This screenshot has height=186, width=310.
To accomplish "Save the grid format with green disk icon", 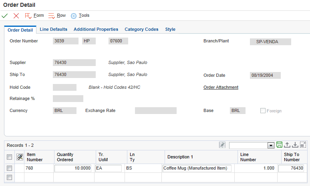I will click(x=280, y=145).
